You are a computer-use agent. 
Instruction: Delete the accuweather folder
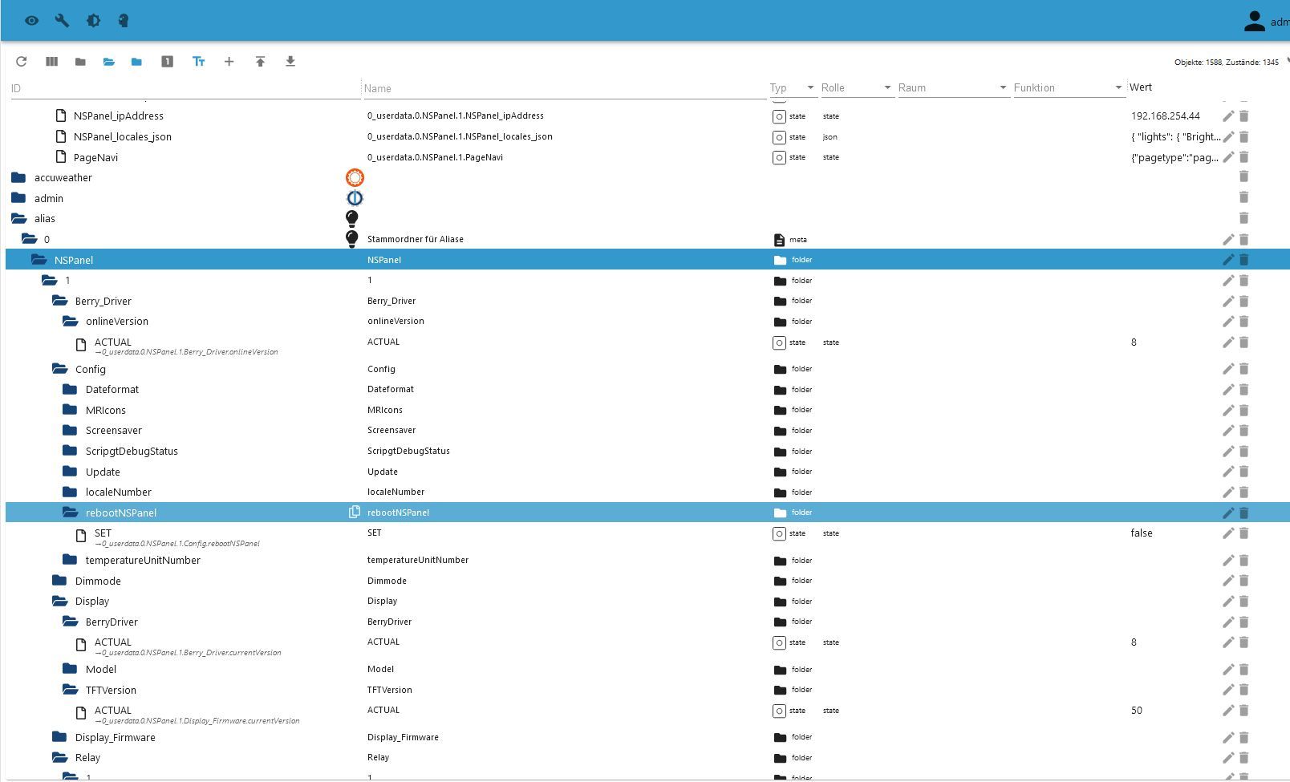point(1244,176)
